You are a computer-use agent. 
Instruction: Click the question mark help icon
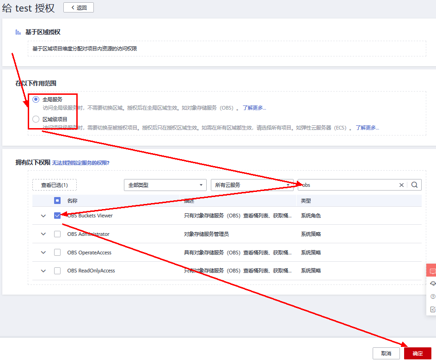point(433,296)
